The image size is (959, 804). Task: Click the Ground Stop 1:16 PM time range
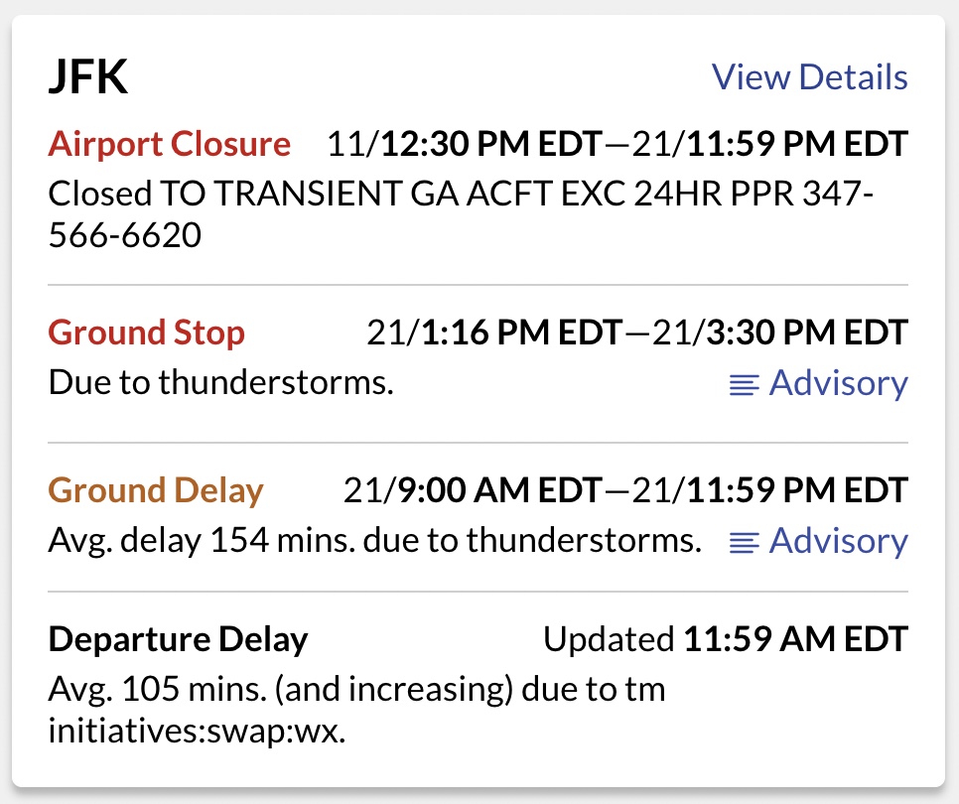pyautogui.click(x=637, y=333)
